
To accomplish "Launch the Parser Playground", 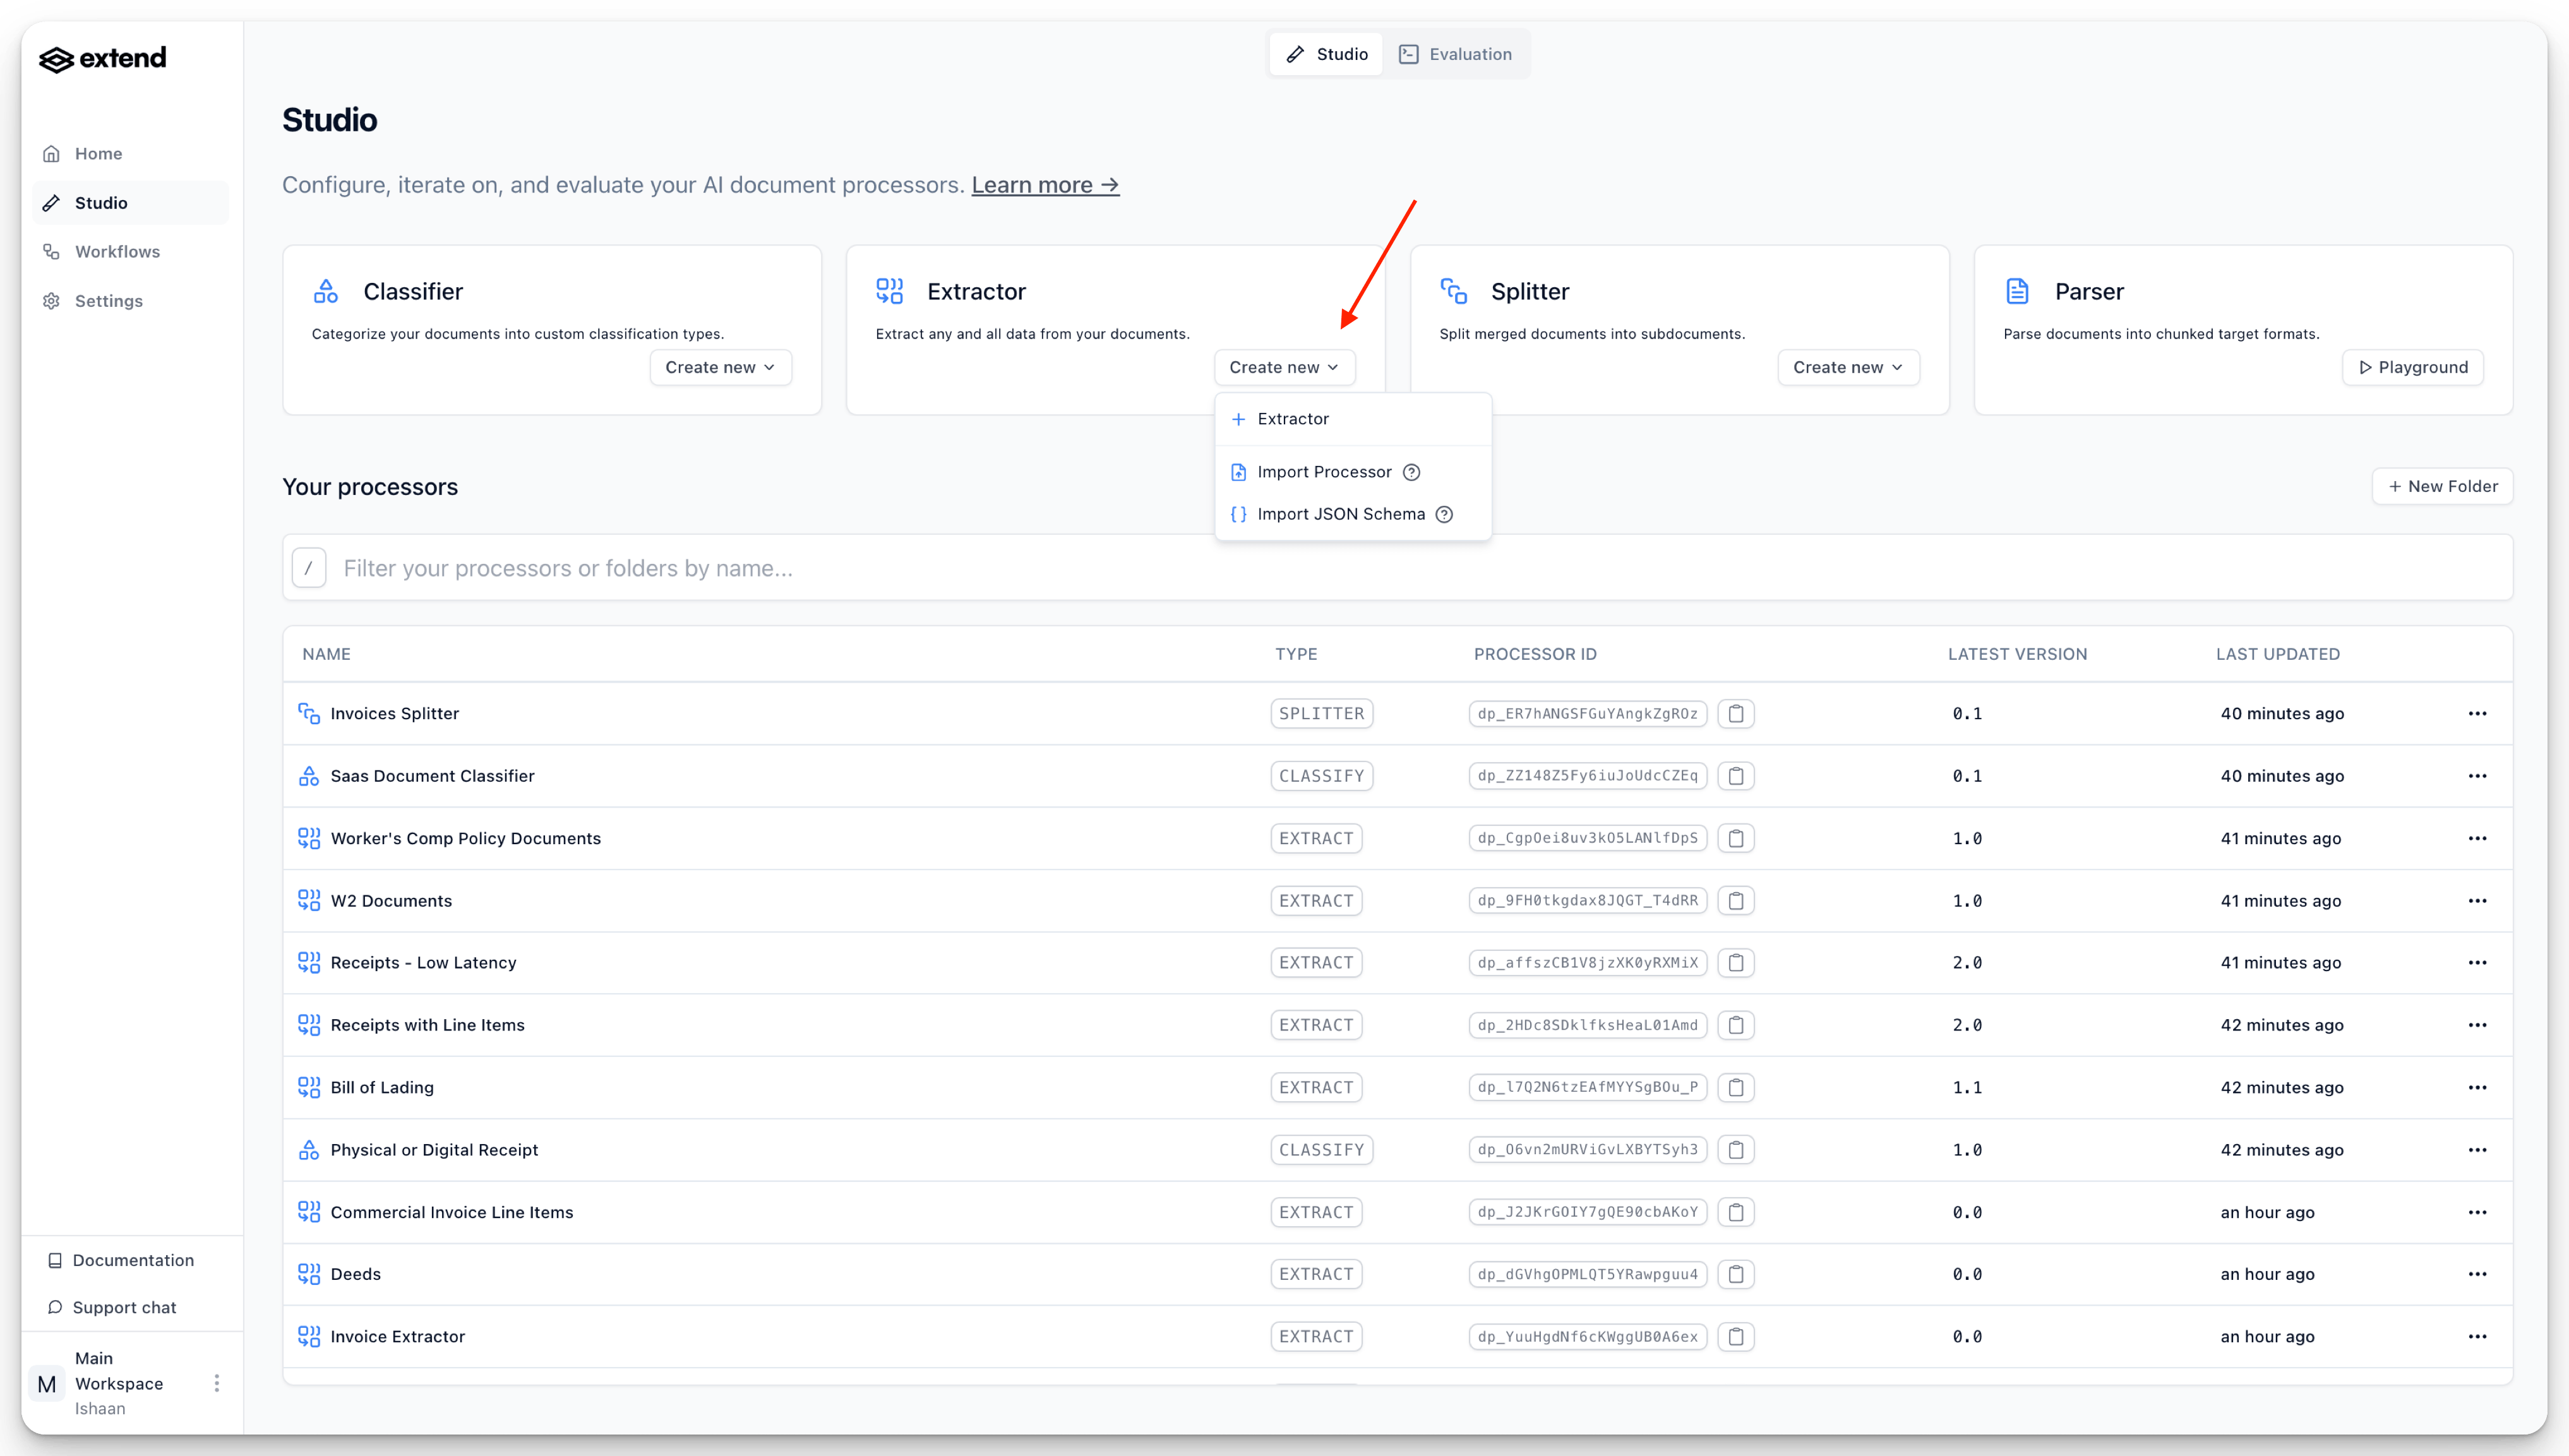I will tap(2412, 367).
